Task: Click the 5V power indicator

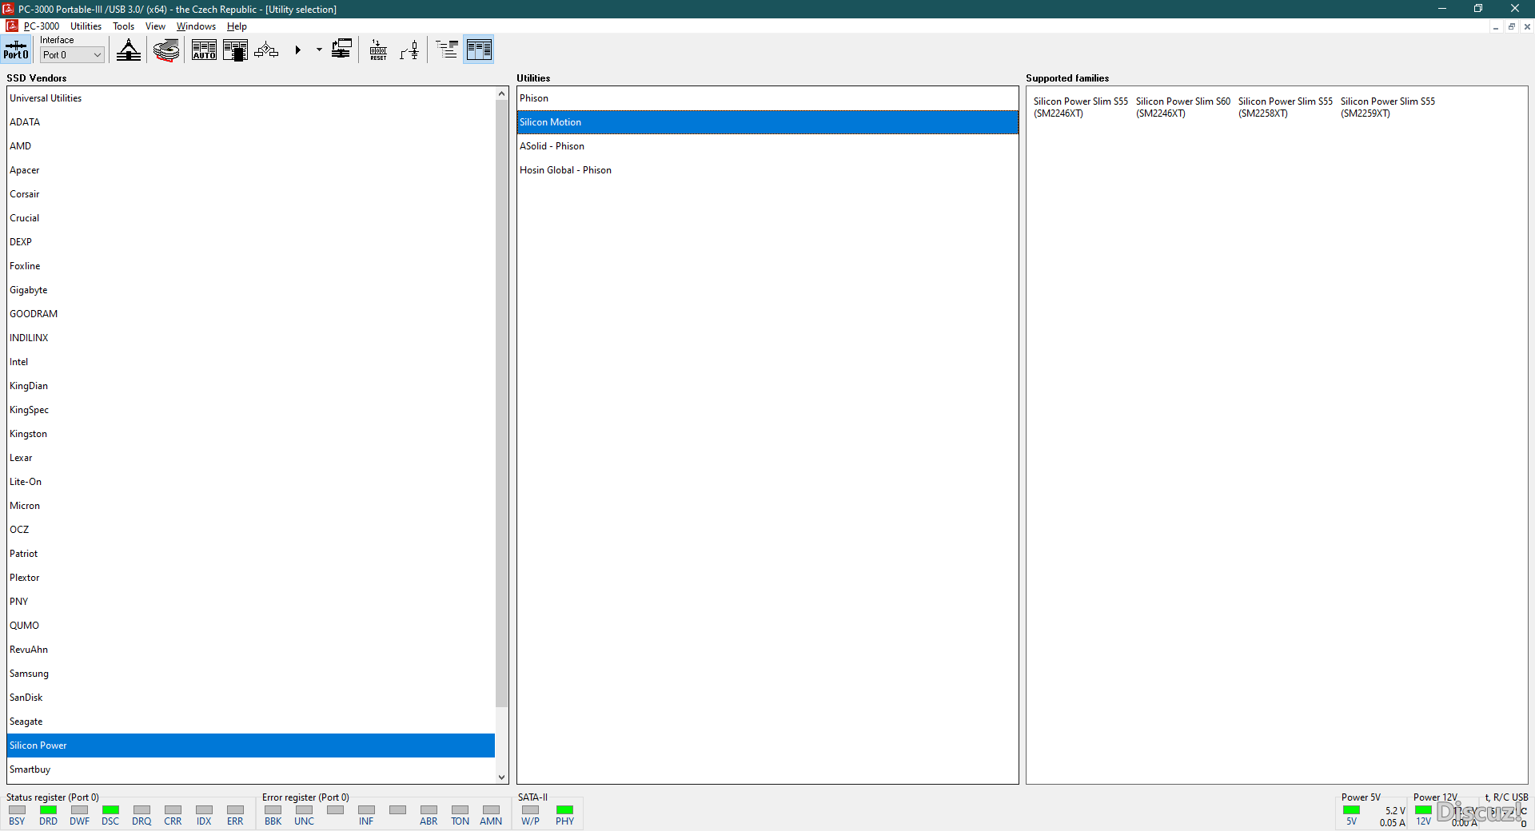Action: (x=1352, y=810)
